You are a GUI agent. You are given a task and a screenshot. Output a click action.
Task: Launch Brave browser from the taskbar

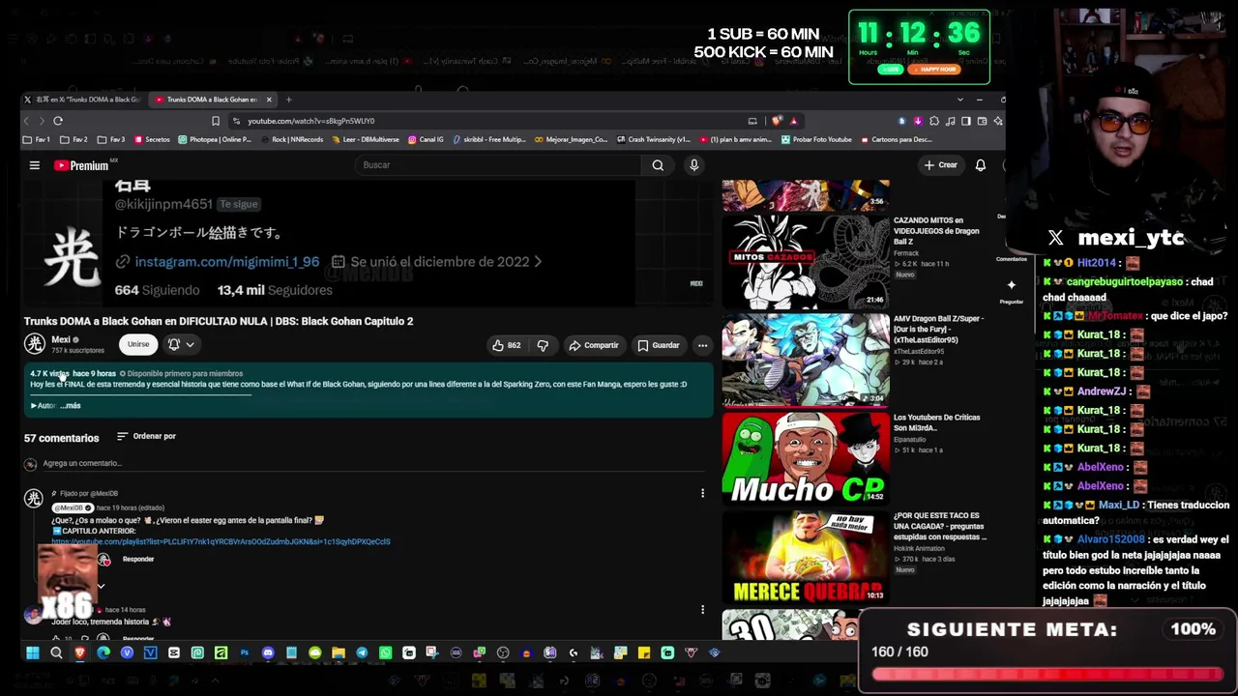click(x=80, y=652)
